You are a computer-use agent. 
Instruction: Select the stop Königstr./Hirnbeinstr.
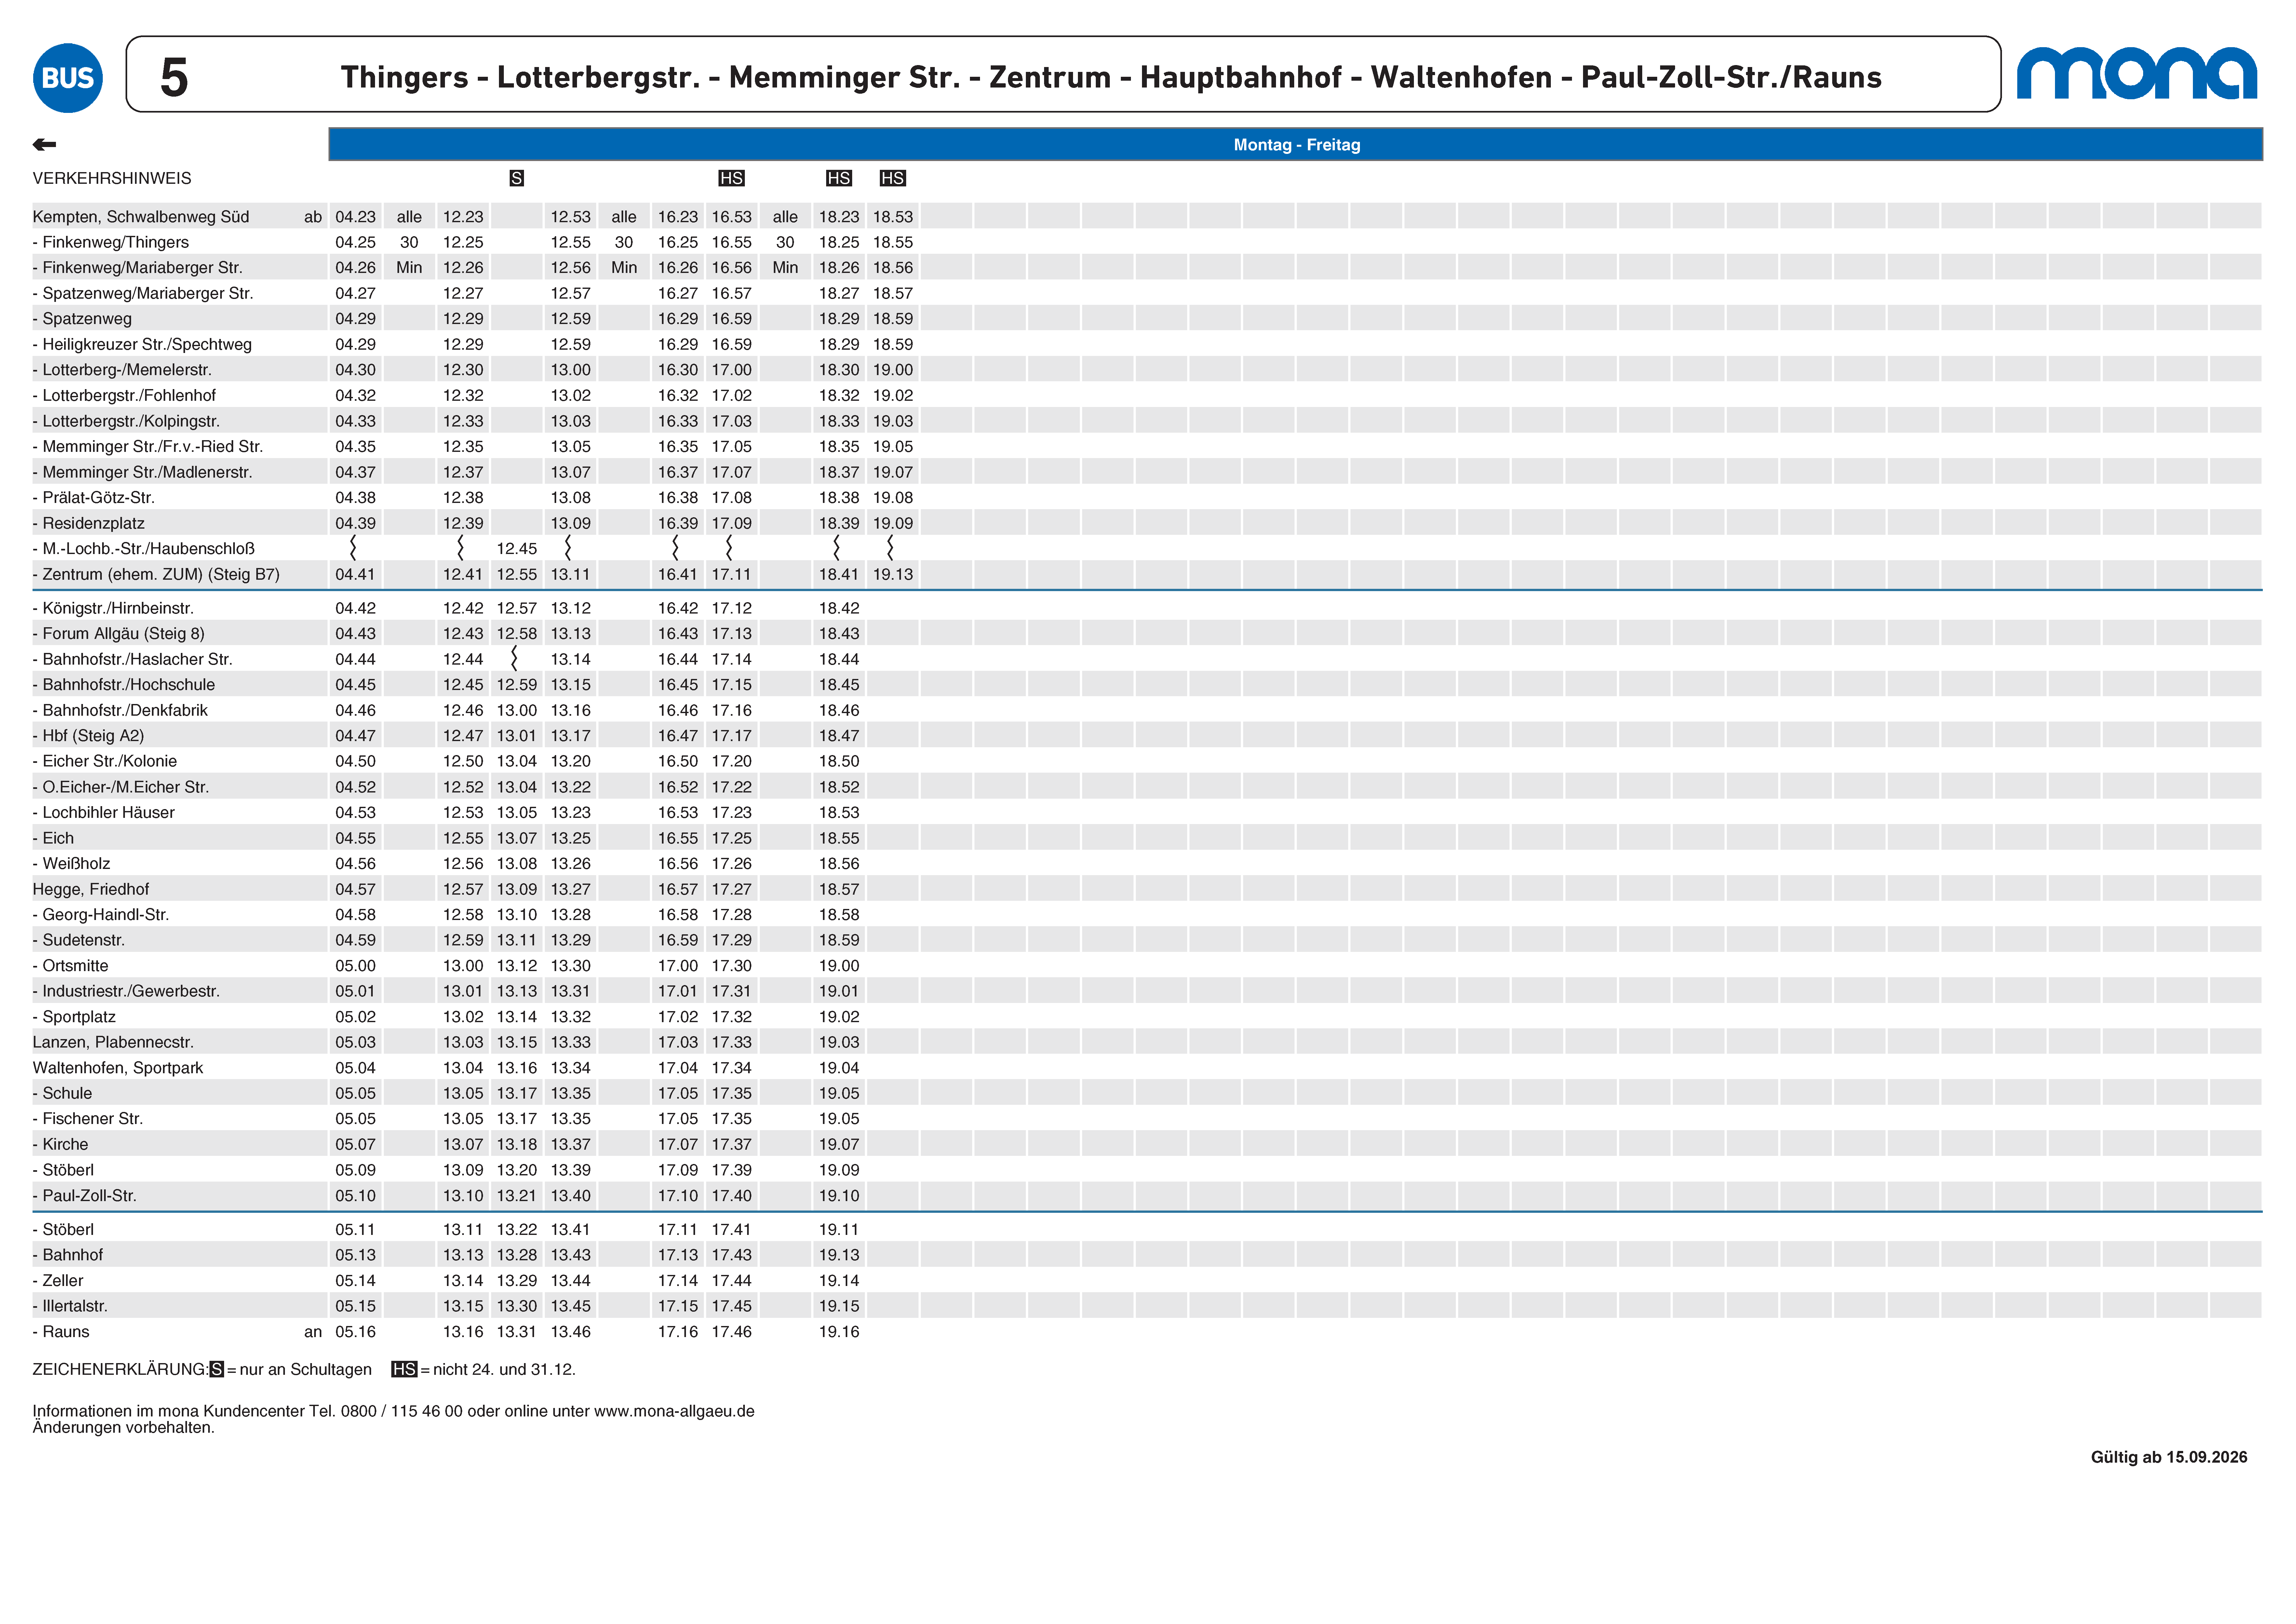(113, 608)
